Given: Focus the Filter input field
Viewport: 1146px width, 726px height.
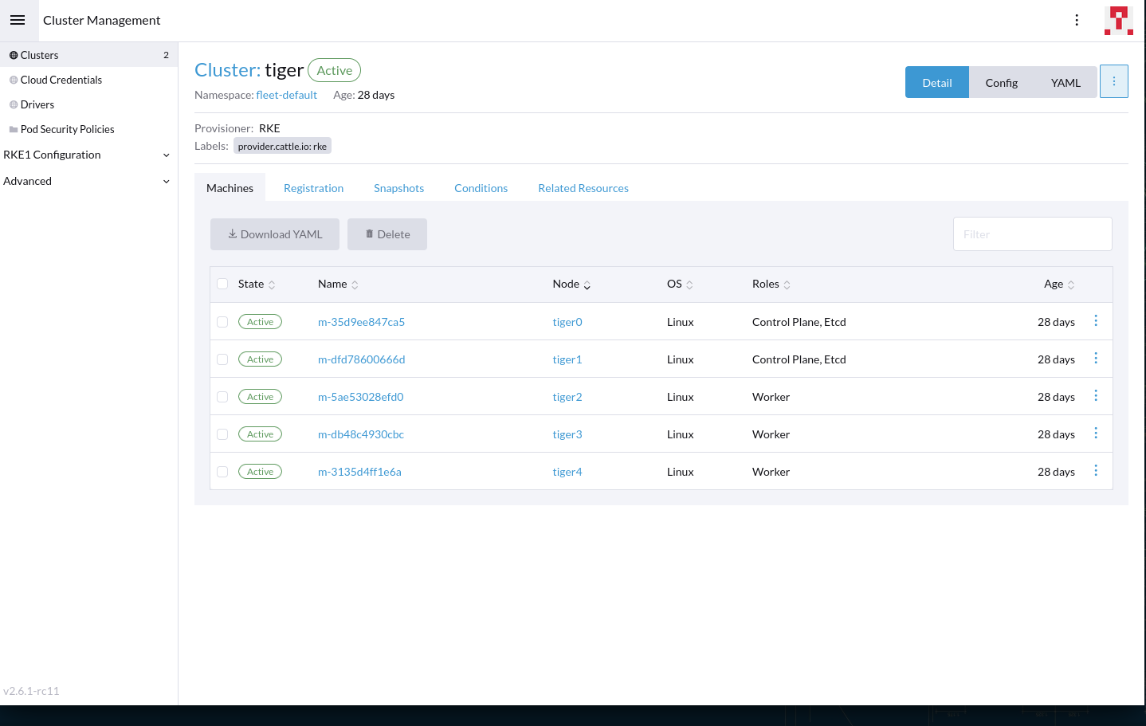Looking at the screenshot, I should (1033, 234).
